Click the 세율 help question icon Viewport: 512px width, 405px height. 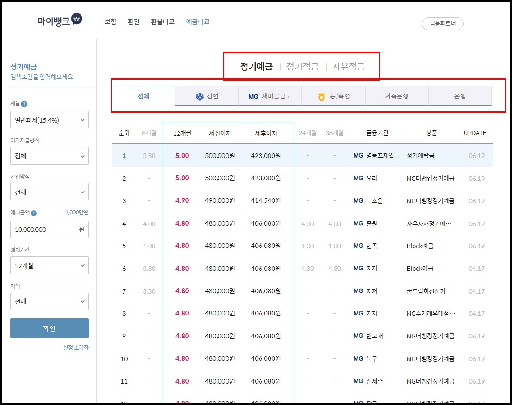24,104
